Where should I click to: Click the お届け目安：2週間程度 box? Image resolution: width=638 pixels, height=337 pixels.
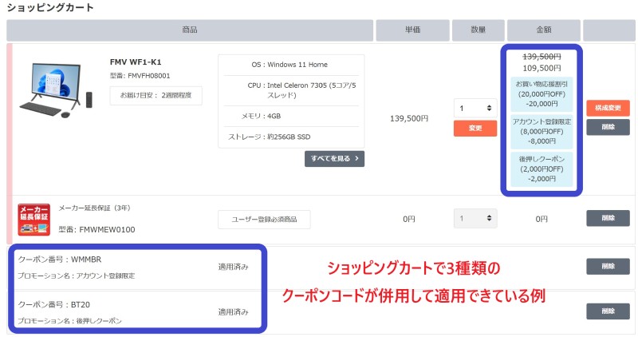point(156,95)
